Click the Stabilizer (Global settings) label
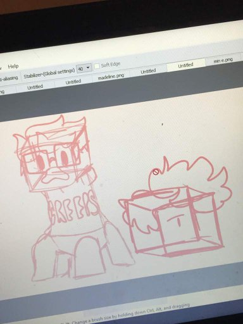This screenshot has height=324, width=243. [x=49, y=73]
